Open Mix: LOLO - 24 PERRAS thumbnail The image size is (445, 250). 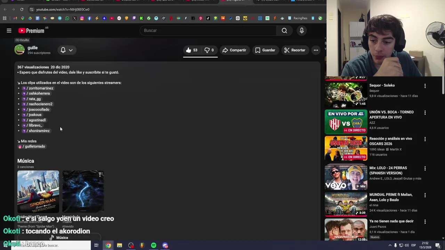[346, 177]
